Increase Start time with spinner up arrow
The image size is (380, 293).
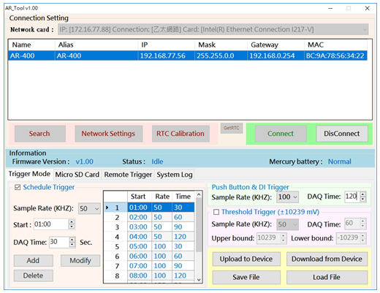(72, 221)
